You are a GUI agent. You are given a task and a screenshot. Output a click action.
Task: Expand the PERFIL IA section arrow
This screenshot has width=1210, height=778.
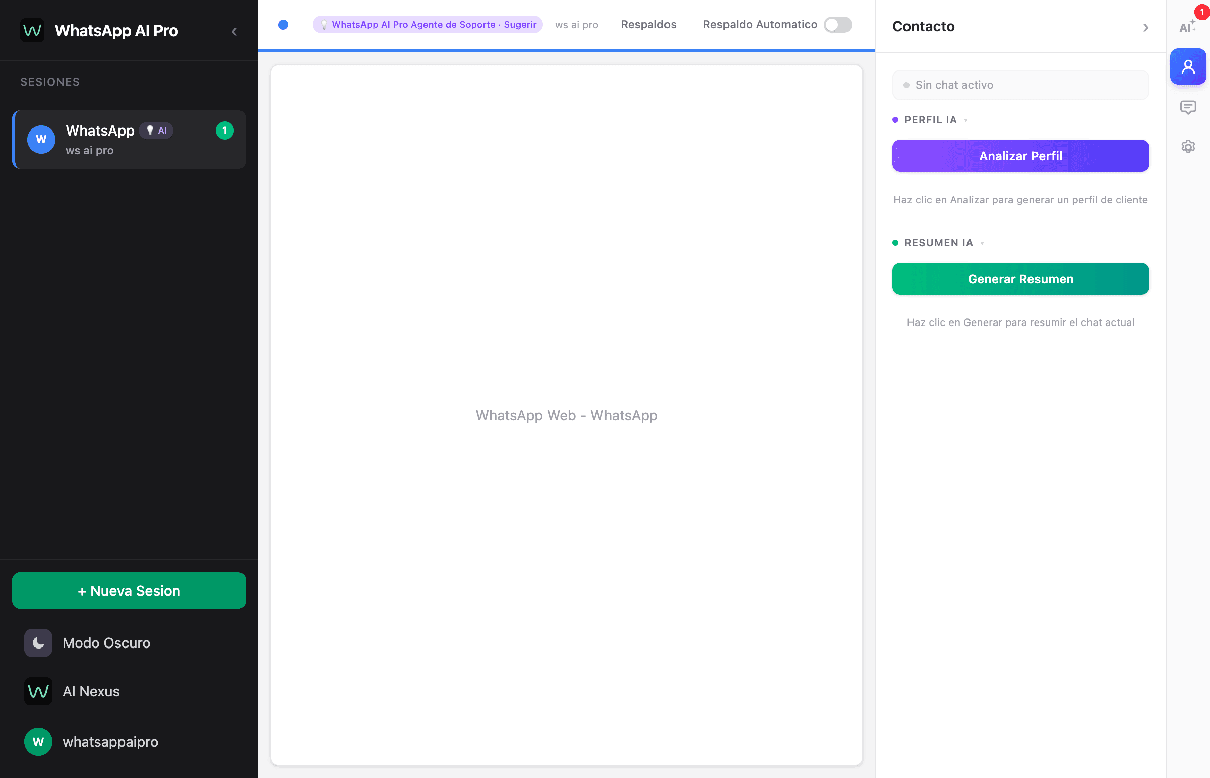coord(966,120)
